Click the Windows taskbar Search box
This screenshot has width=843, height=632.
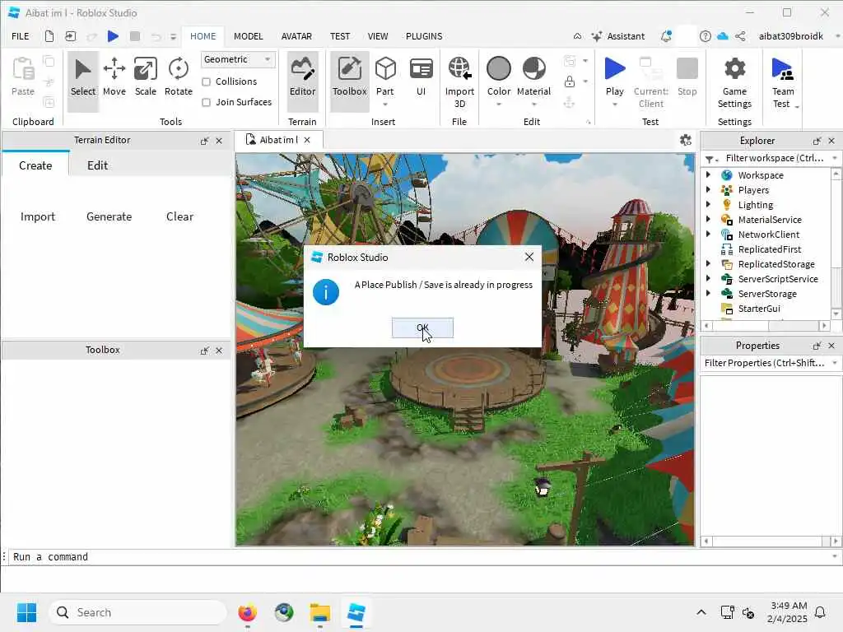click(x=137, y=612)
